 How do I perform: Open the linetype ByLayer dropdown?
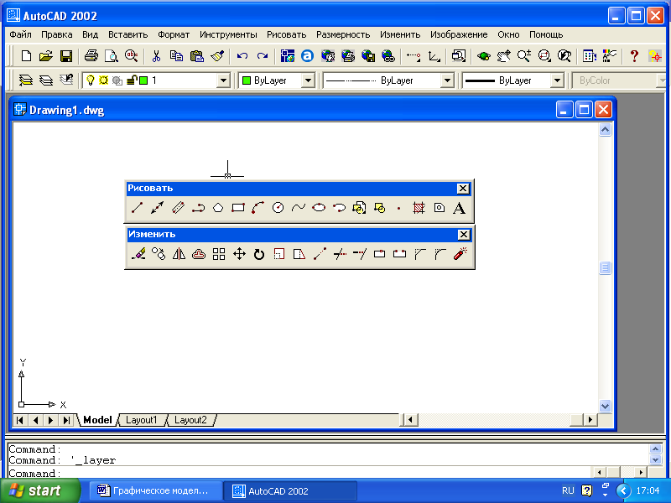(x=447, y=80)
